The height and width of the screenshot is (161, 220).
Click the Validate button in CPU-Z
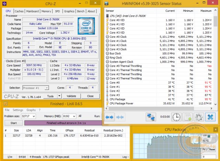(71, 96)
